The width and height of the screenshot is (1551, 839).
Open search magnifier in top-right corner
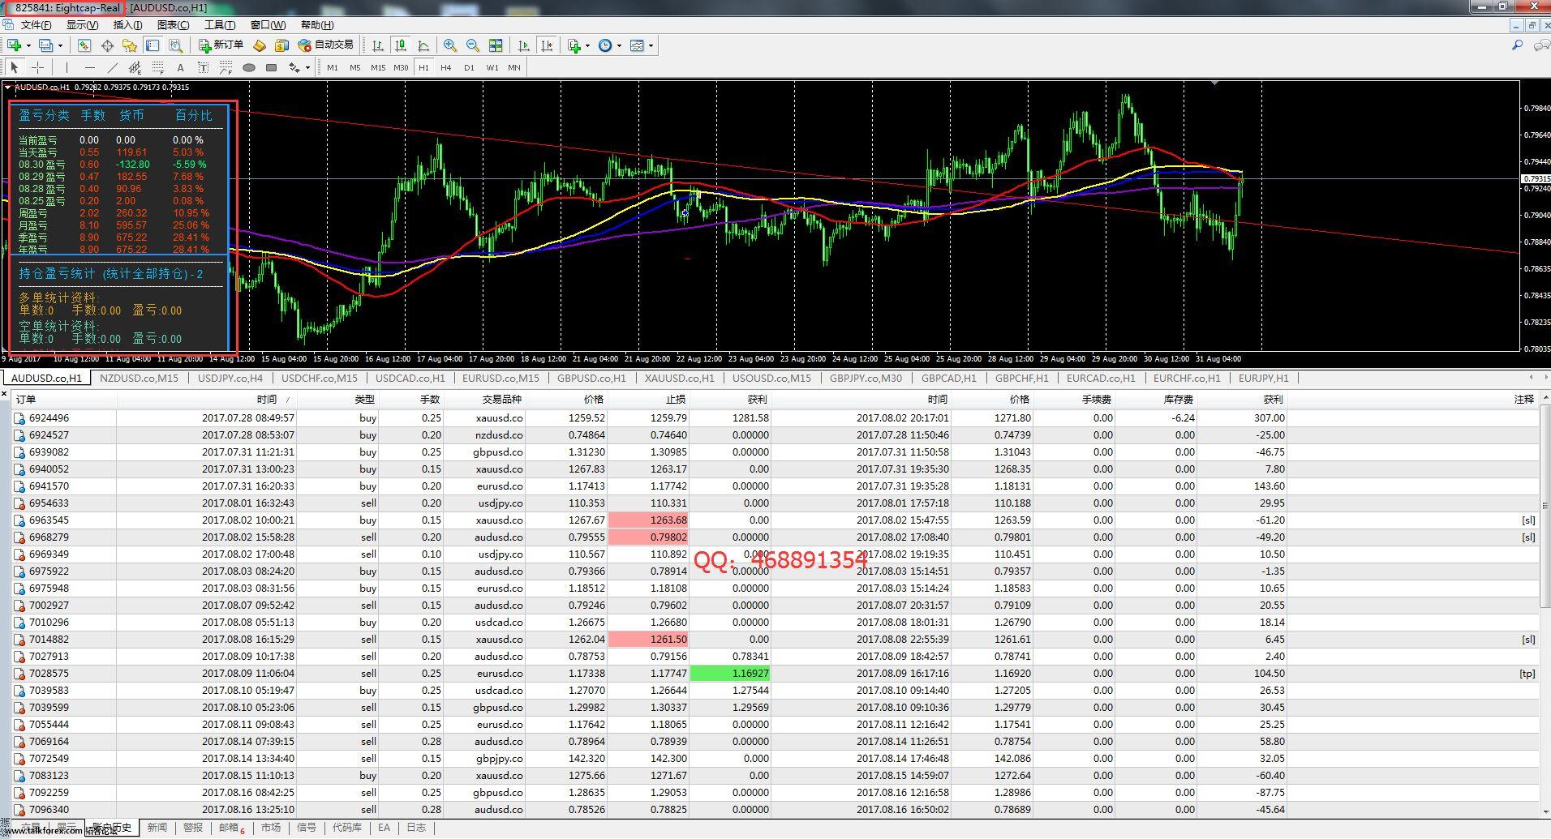[x=1517, y=45]
